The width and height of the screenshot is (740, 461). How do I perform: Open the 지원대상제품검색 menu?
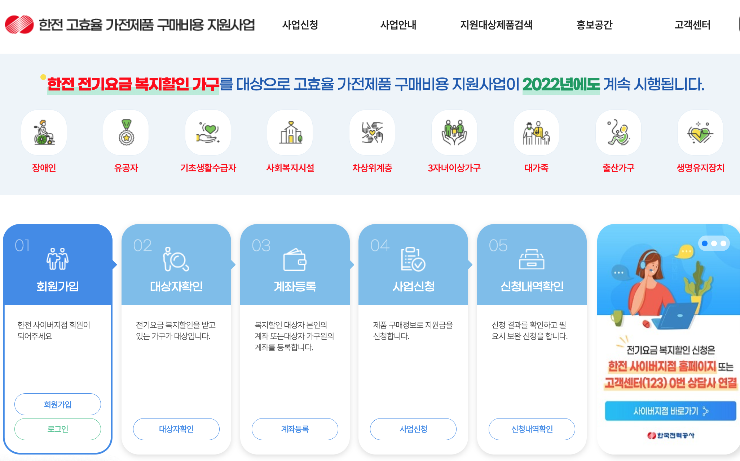(x=496, y=25)
